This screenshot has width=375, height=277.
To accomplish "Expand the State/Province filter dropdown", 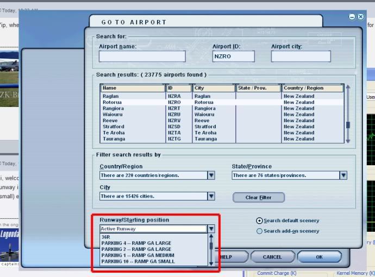I will point(343,175).
